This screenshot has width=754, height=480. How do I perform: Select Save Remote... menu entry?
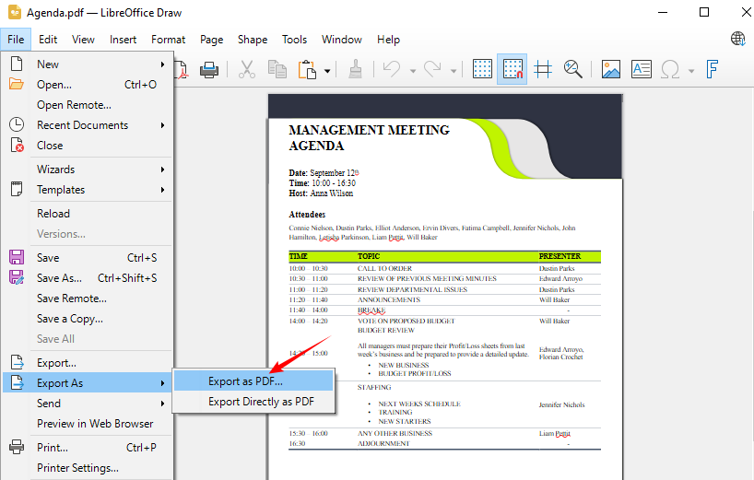pos(87,298)
